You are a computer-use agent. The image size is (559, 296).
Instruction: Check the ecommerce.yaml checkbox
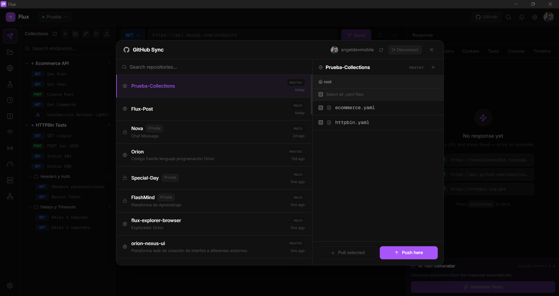click(x=321, y=108)
